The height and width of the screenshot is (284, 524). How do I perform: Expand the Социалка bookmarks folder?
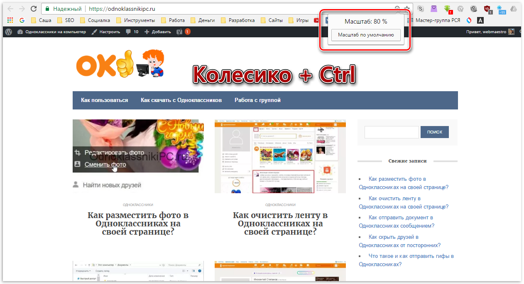coord(95,20)
